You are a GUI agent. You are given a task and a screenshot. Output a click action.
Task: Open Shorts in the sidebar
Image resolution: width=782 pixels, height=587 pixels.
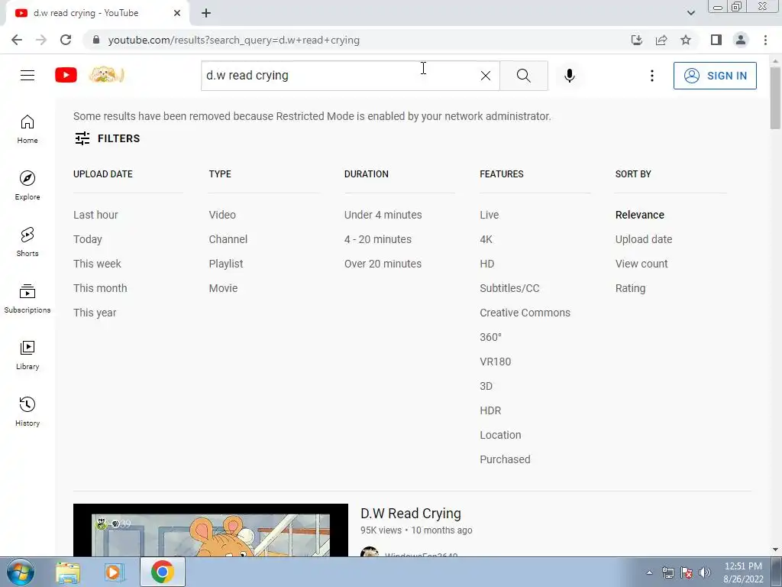[x=27, y=242]
